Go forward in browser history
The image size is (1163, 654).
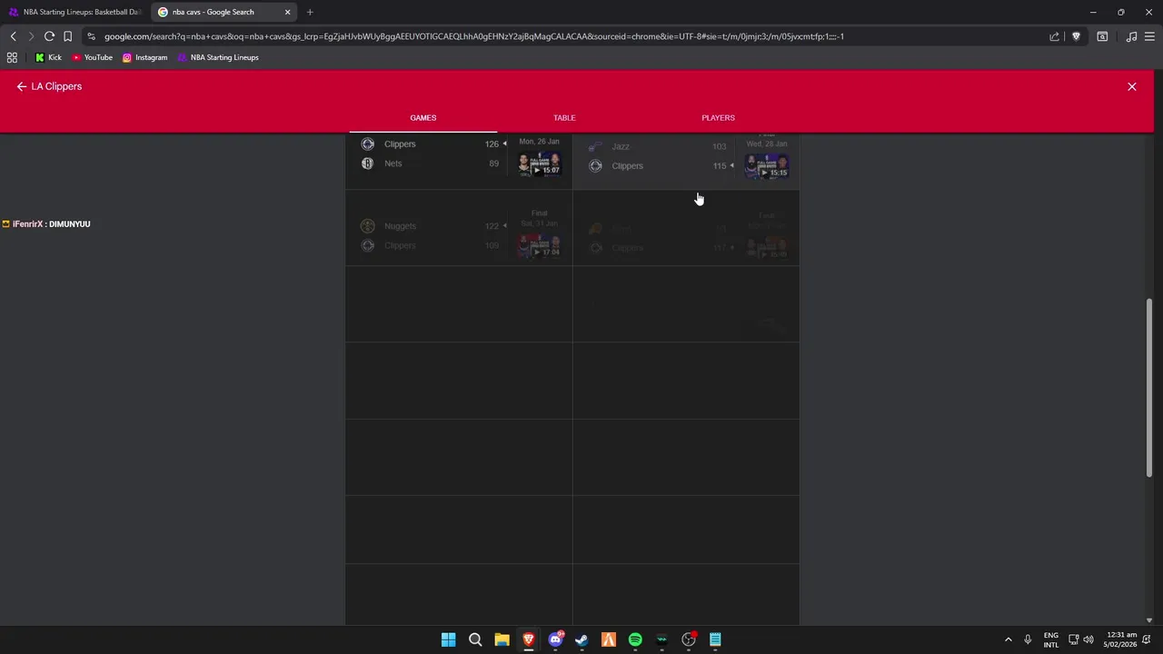[x=31, y=36]
